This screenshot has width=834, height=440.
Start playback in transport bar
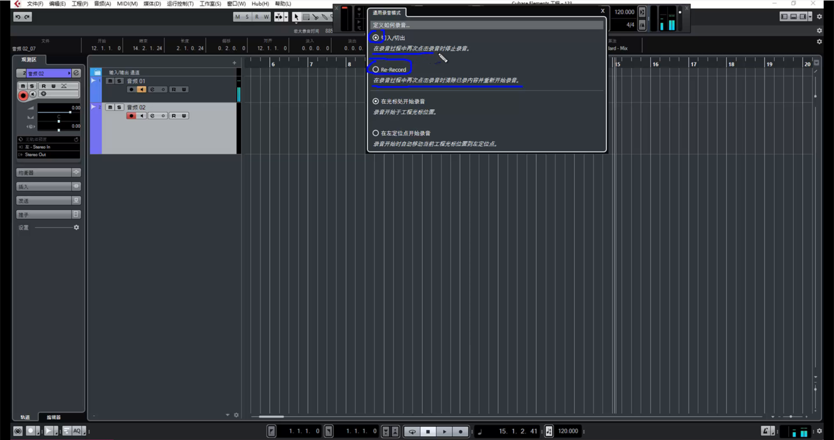(444, 431)
